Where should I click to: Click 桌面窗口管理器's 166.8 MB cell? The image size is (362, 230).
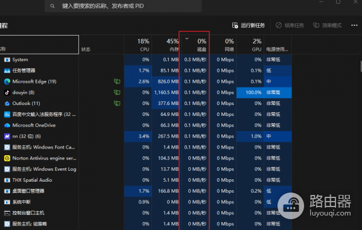(165, 191)
